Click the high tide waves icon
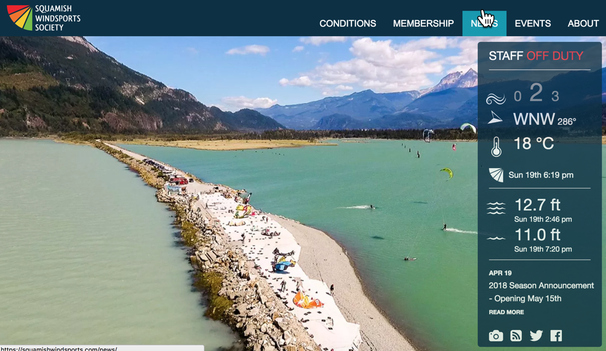 (x=496, y=208)
